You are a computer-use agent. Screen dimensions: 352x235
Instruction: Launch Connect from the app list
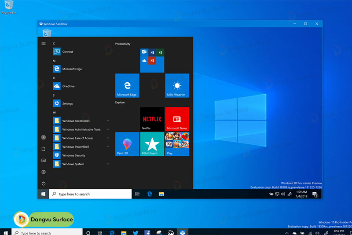click(x=81, y=51)
